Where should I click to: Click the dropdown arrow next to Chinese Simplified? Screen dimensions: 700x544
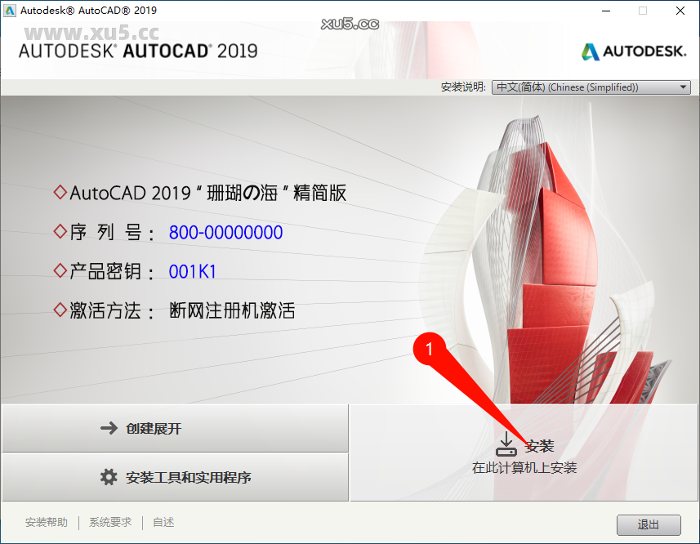[x=682, y=87]
